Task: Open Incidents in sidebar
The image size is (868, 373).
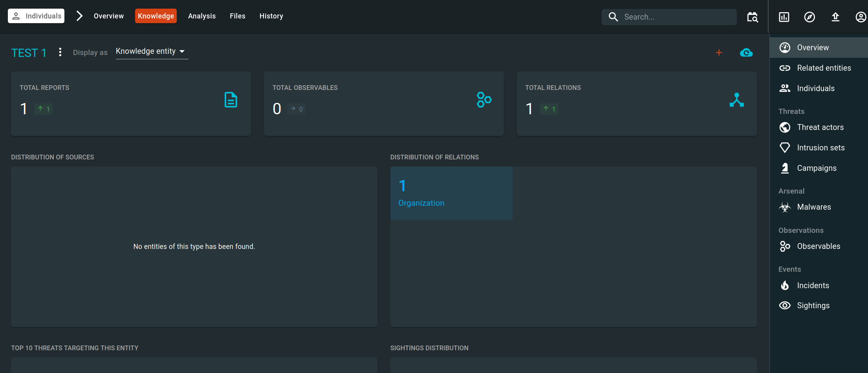Action: 819,285
